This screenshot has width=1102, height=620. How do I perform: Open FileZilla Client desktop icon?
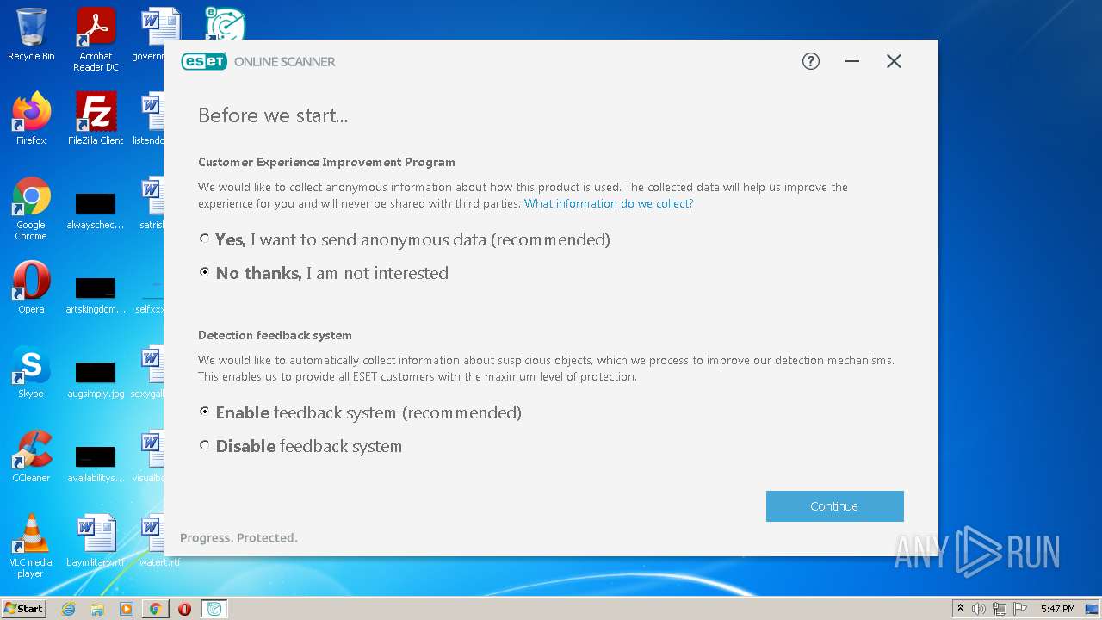(96, 119)
